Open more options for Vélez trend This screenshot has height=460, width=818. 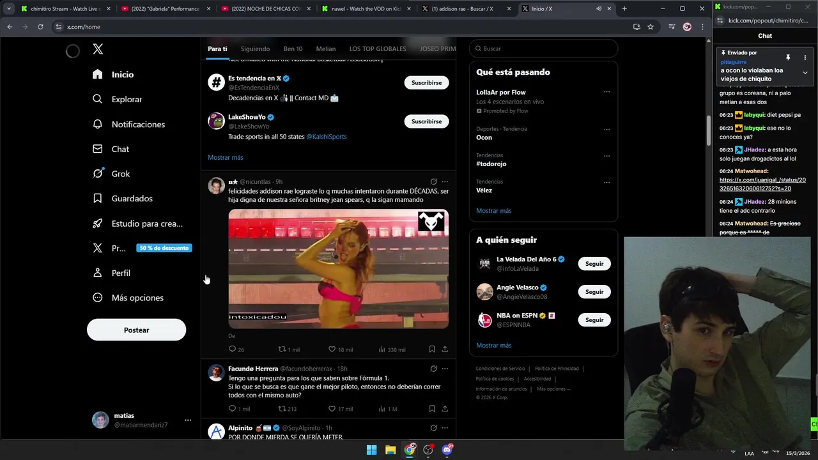pos(606,182)
